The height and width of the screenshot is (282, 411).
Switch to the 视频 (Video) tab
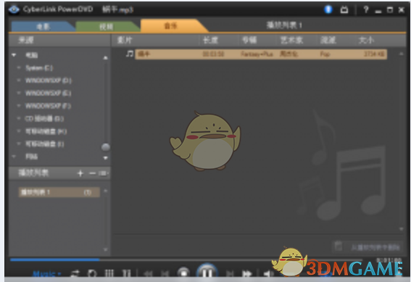[107, 27]
